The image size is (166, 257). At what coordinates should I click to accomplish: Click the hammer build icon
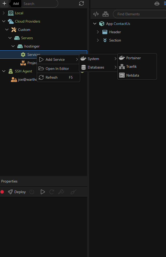pos(61,192)
